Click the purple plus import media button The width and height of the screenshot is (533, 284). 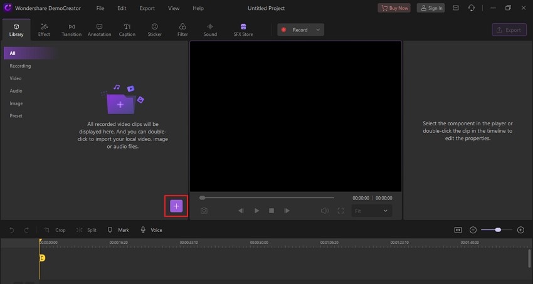(x=176, y=206)
